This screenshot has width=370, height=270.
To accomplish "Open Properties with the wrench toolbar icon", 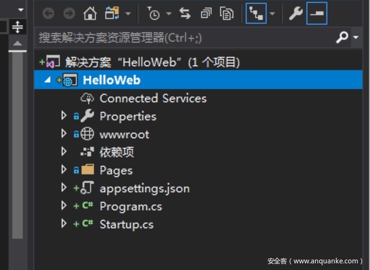I will (296, 14).
